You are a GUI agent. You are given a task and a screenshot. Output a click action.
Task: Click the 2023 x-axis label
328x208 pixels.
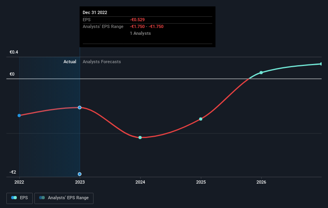coord(80,182)
